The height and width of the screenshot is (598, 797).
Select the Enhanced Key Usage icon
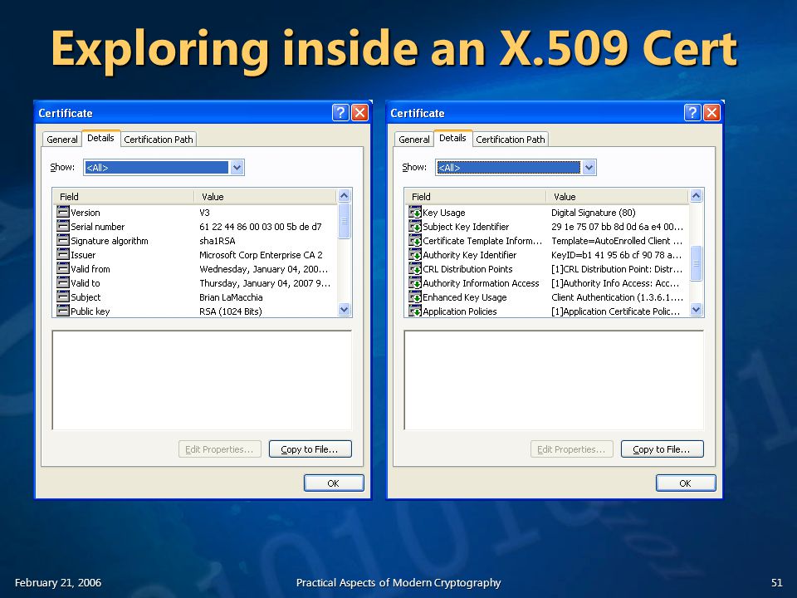point(415,297)
